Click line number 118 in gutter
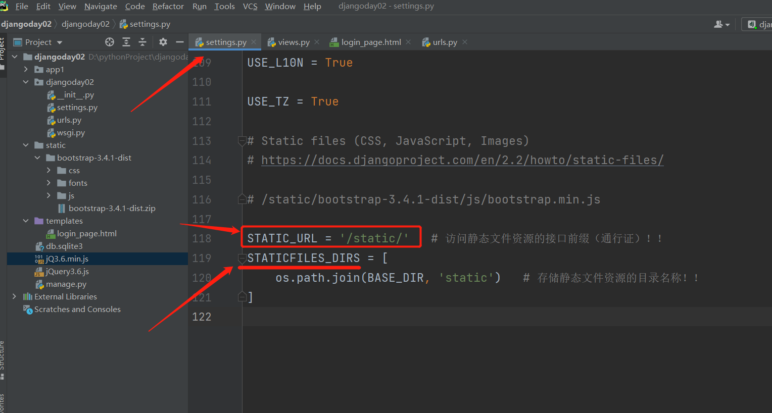Screen dimensions: 772x413 click(x=202, y=239)
